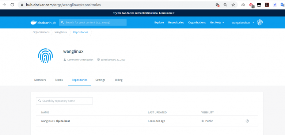Switch to the Teams tab

point(59,80)
